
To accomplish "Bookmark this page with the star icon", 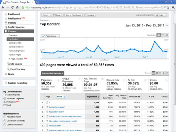I will pos(168,7).
